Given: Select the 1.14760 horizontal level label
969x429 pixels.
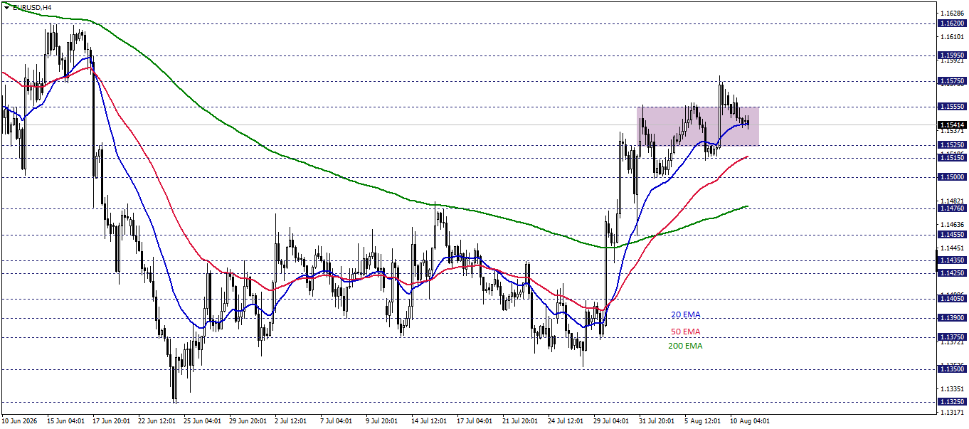Looking at the screenshot, I should [x=952, y=208].
